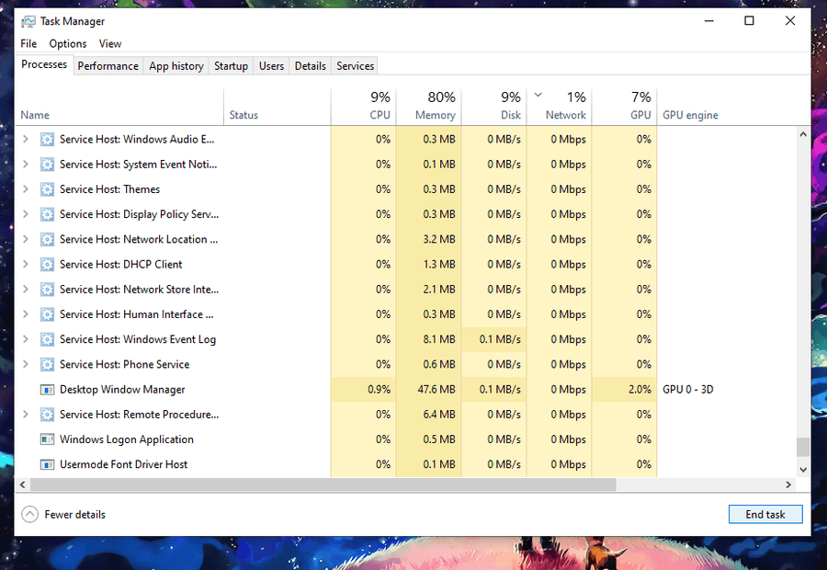The width and height of the screenshot is (827, 570).
Task: Sort processes by Disk column header
Action: click(x=494, y=108)
